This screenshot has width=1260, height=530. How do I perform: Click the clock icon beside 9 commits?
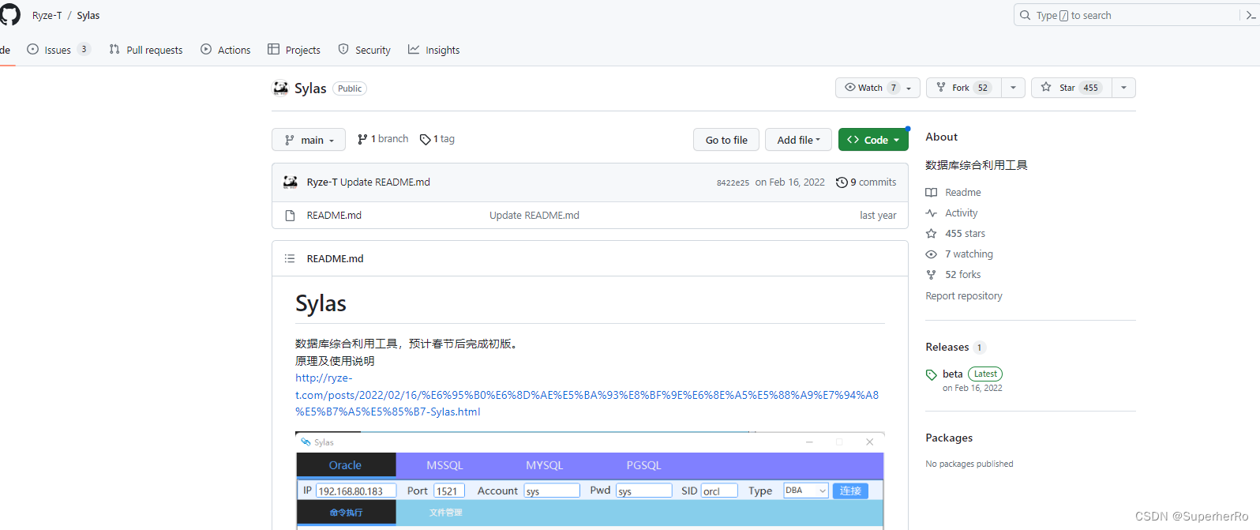(x=842, y=182)
